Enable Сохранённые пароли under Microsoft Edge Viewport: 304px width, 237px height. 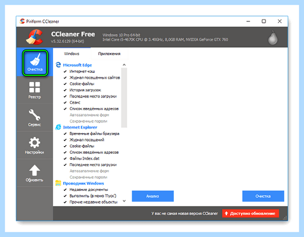[x=88, y=121]
